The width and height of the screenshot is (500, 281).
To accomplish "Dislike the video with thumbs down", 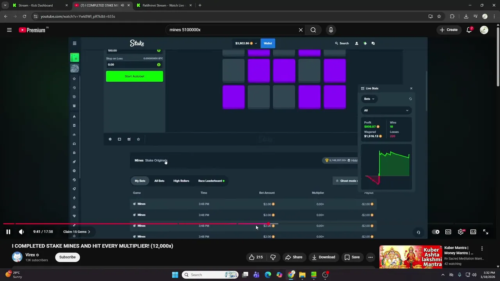I will [273, 257].
